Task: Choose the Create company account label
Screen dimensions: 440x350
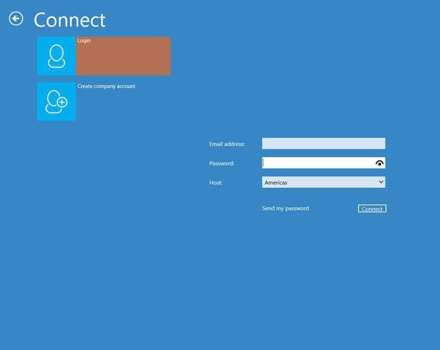Action: pyautogui.click(x=106, y=87)
